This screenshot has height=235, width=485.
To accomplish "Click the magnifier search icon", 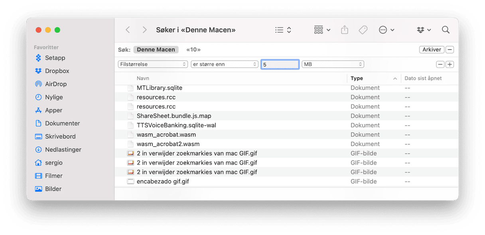I will pos(446,30).
